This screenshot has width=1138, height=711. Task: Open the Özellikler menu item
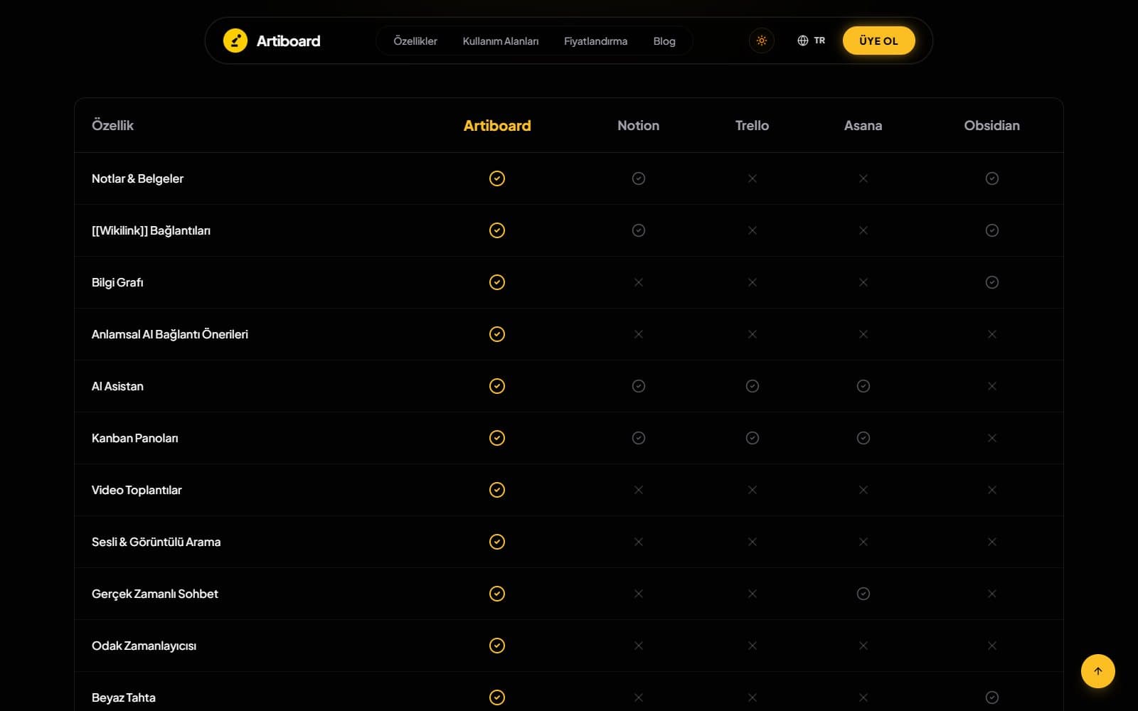point(415,41)
